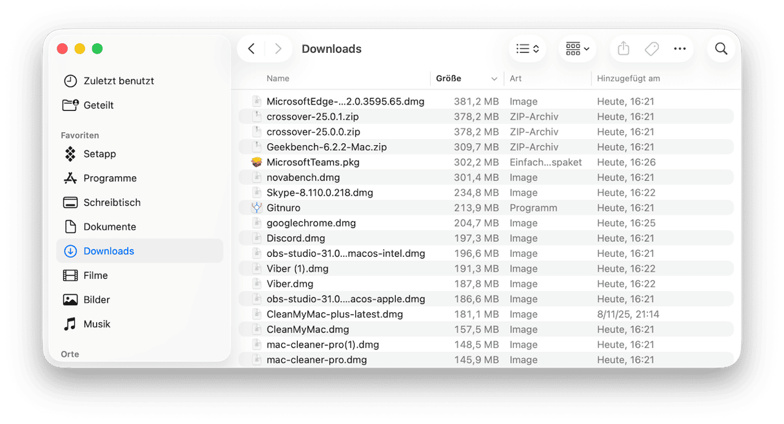Screen dimensions: 784x424
Task: Open the search magnifier icon
Action: (721, 49)
